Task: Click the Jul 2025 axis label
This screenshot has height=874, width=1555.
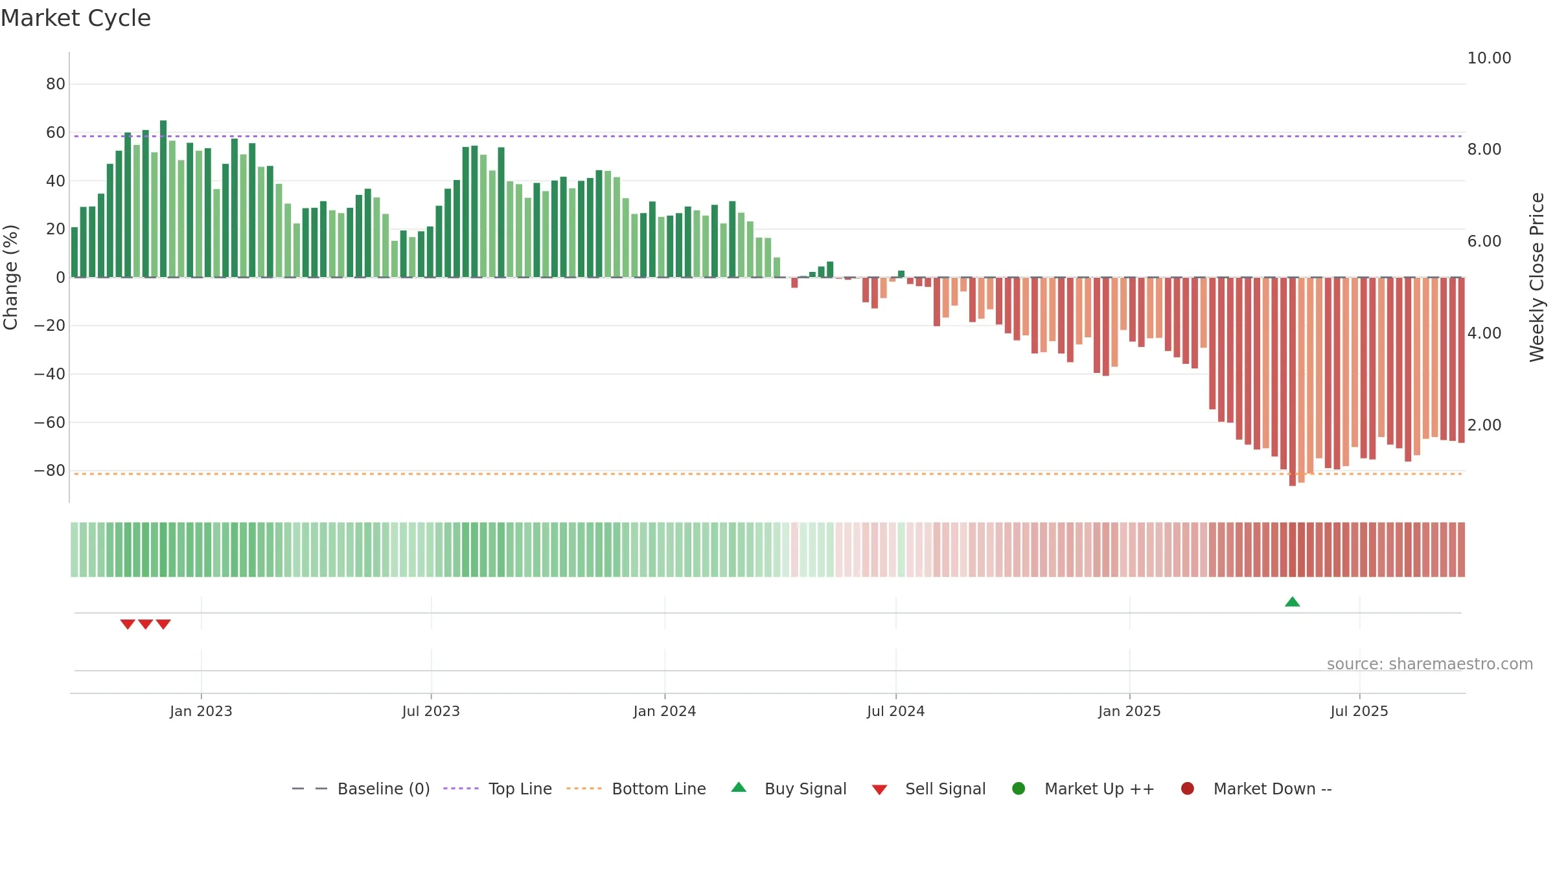Action: click(x=1359, y=711)
